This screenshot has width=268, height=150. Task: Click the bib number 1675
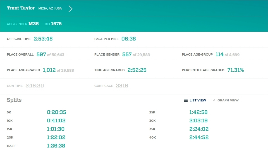click(56, 24)
